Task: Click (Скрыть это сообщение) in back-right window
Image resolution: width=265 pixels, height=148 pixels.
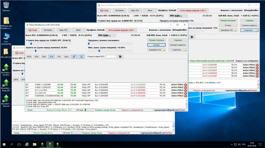Action: click(x=247, y=61)
